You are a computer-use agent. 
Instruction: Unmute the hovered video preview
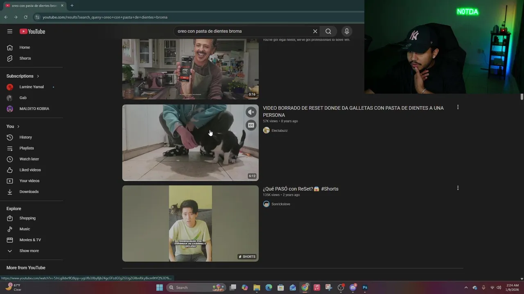pyautogui.click(x=251, y=112)
